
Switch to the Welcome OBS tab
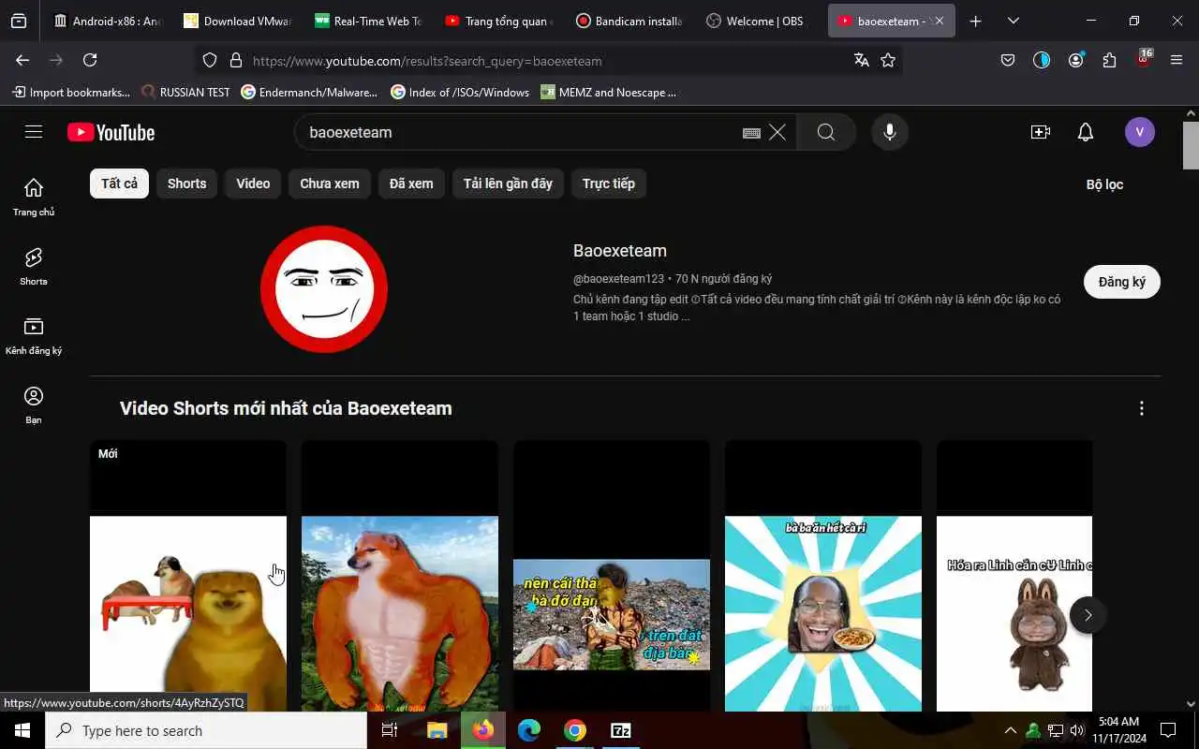760,21
